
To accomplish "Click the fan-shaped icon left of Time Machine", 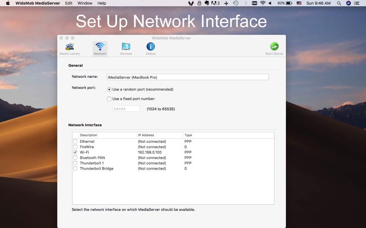I will point(226,3).
